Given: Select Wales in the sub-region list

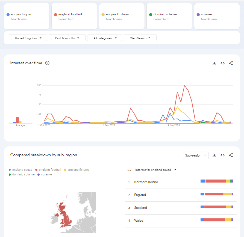Looking at the screenshot, I should pos(139,220).
